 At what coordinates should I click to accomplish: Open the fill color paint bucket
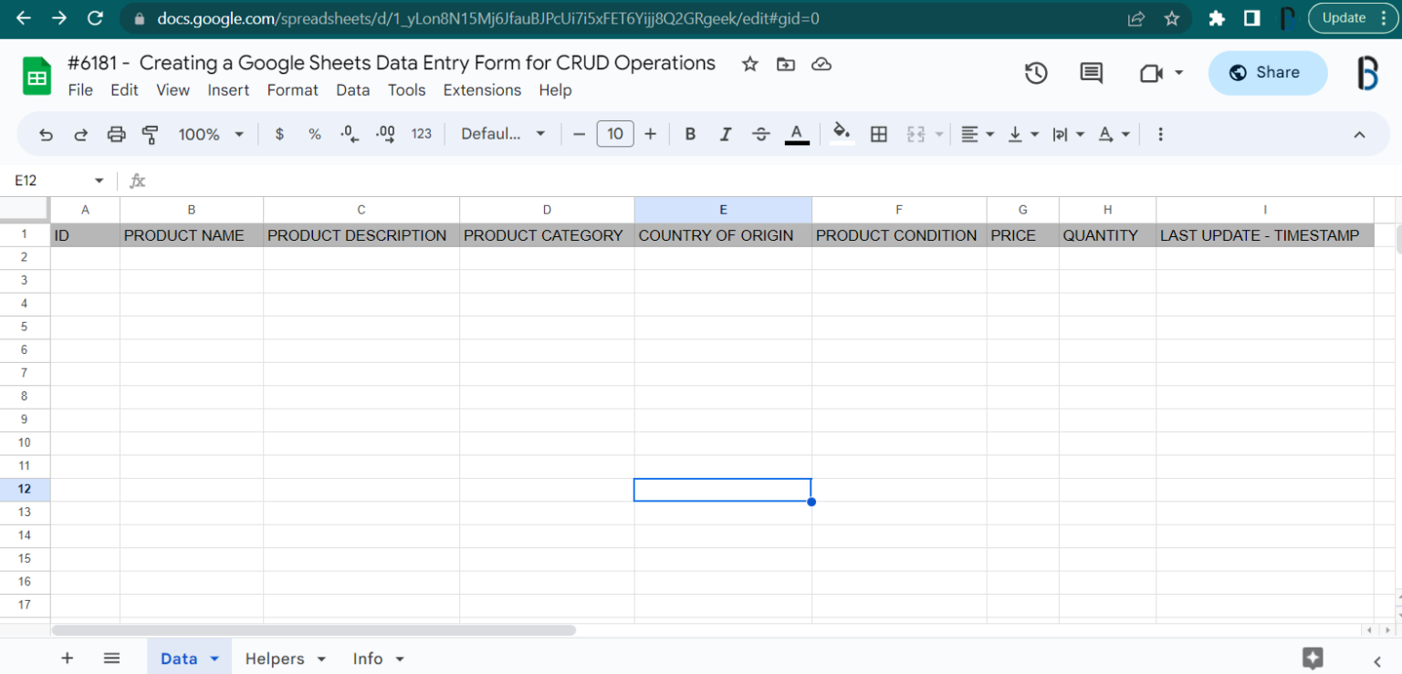point(842,134)
